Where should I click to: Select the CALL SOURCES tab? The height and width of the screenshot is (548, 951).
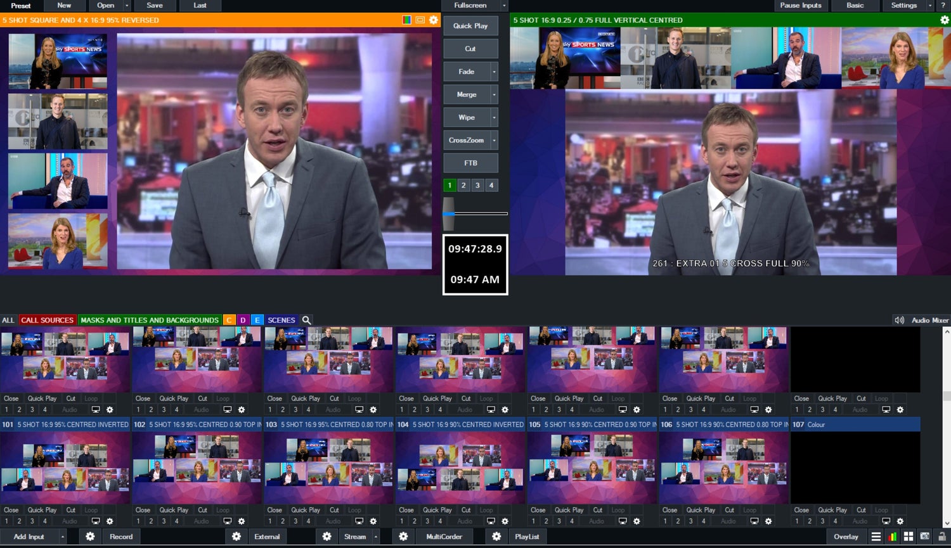pyautogui.click(x=48, y=320)
